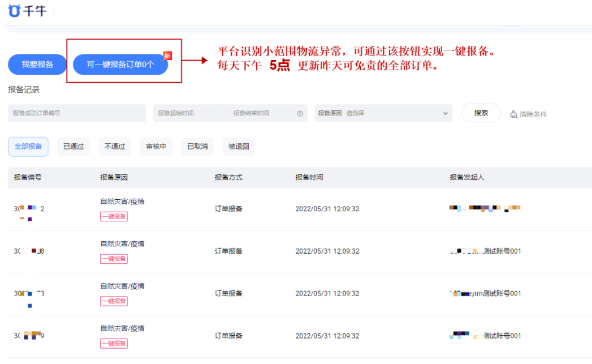Click 可一键报备订单0个 button

[x=119, y=64]
